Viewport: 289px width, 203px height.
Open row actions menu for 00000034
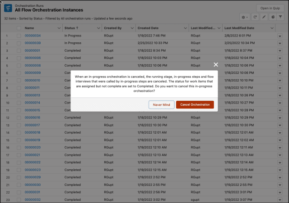coord(280,36)
